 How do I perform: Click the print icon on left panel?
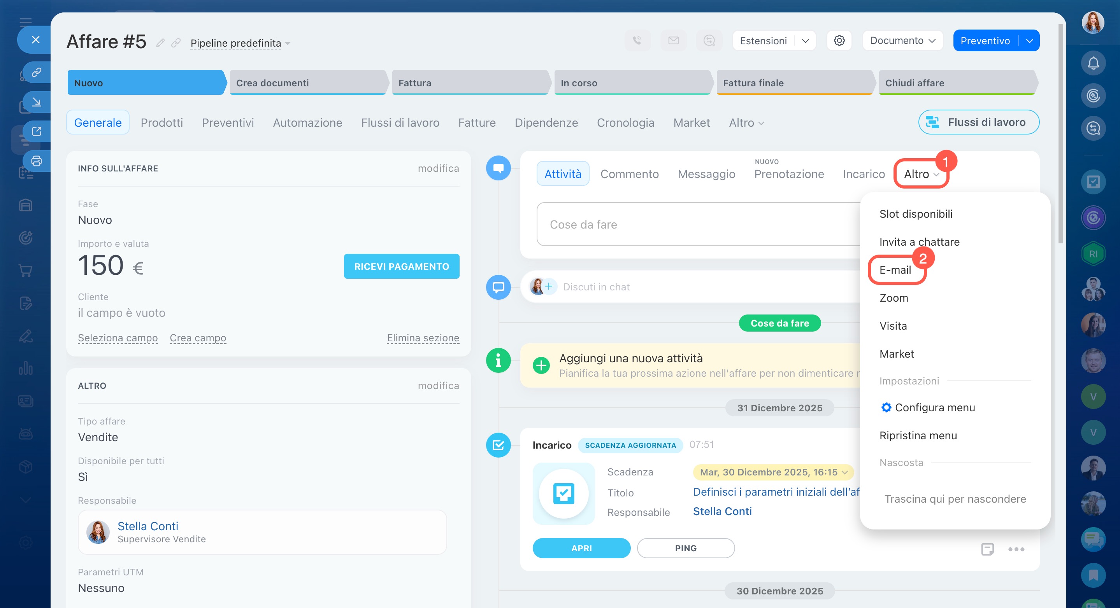click(37, 161)
